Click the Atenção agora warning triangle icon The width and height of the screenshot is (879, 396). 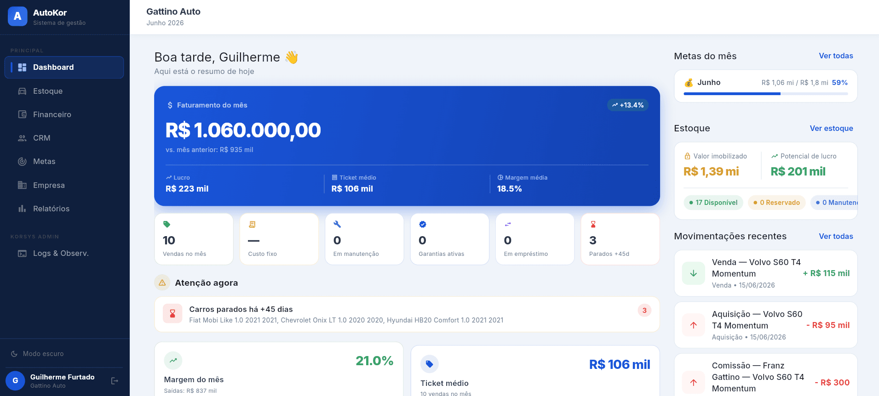162,283
